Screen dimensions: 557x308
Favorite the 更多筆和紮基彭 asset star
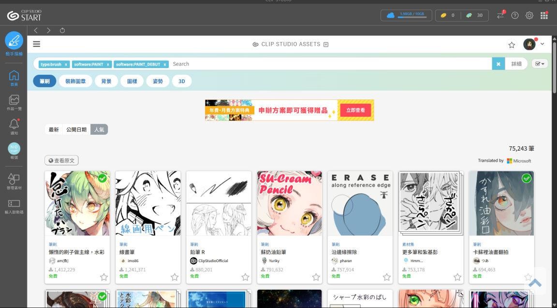pos(457,277)
